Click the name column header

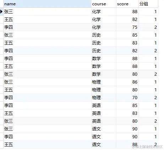pyautogui.click(x=47, y=4)
